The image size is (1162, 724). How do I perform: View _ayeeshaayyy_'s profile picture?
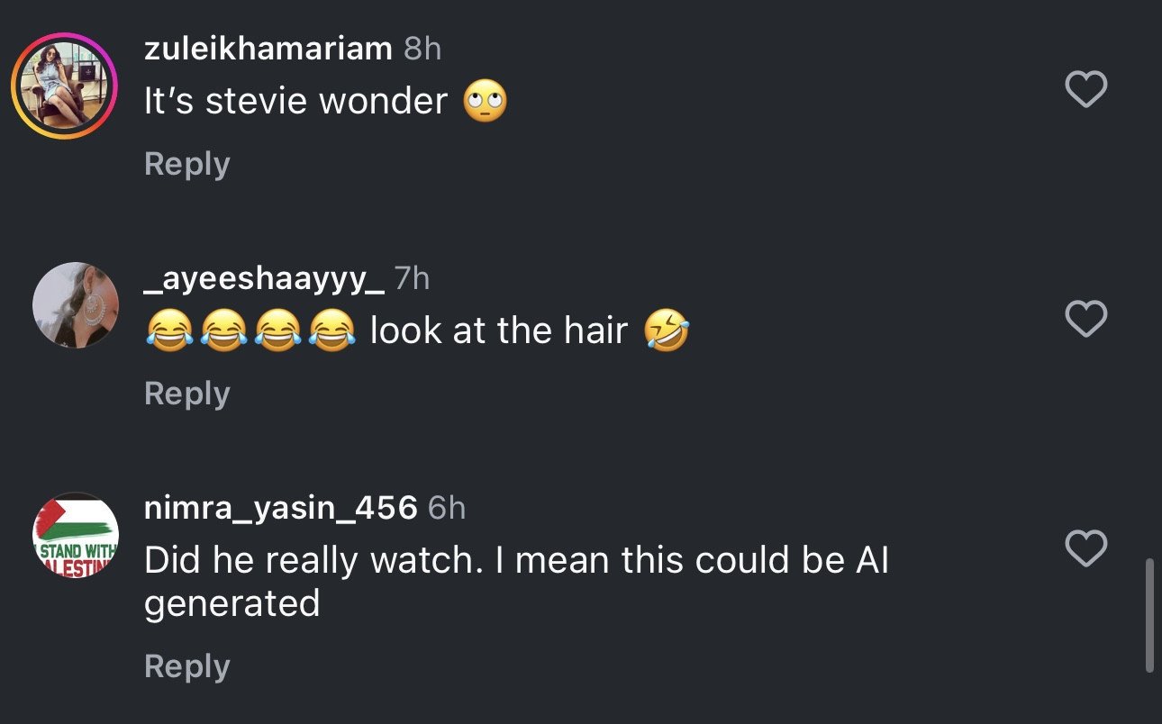(76, 305)
